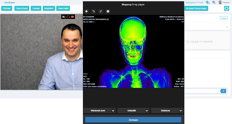
Task: Click the blue checkmark confirm button
Action: point(223,91)
